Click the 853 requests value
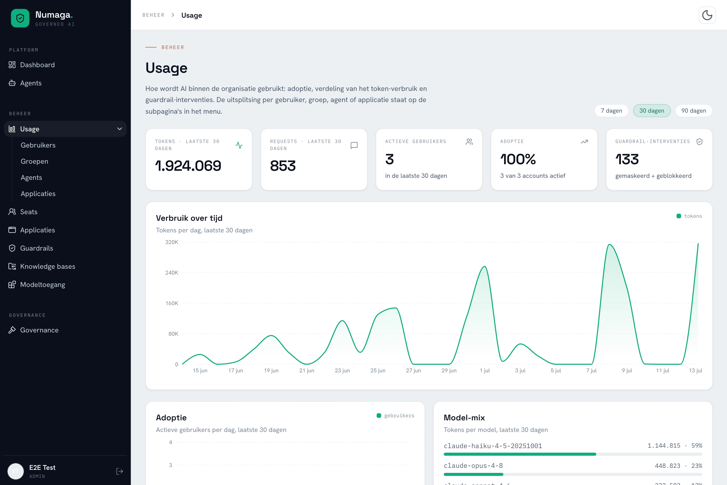Viewport: 727px width, 485px height. 282,166
